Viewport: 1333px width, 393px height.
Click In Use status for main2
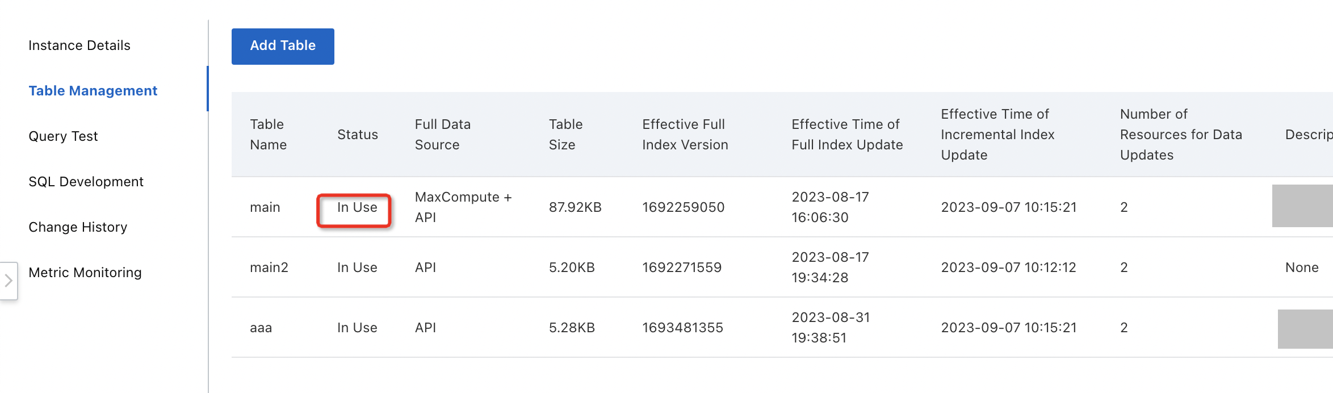357,267
